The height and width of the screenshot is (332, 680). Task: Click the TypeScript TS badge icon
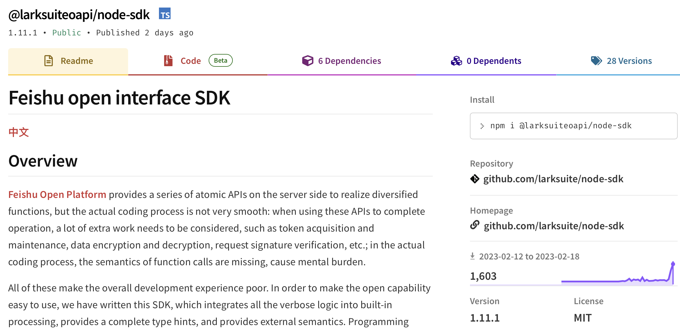pos(165,14)
